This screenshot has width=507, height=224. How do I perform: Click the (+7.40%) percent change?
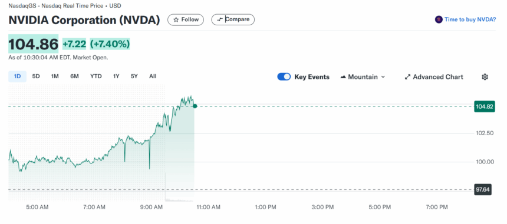[110, 44]
